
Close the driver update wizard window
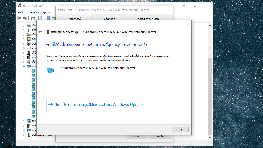click(x=188, y=24)
